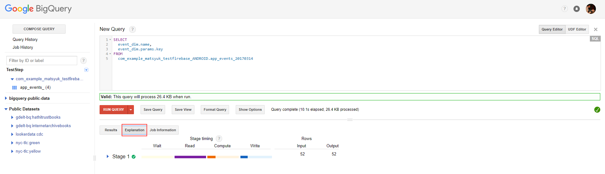Click the Stage timing help icon

pos(219,138)
